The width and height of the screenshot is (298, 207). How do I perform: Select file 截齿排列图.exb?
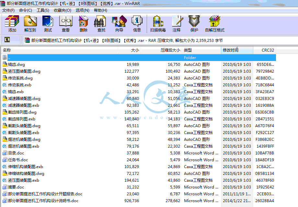[x=22, y=119]
